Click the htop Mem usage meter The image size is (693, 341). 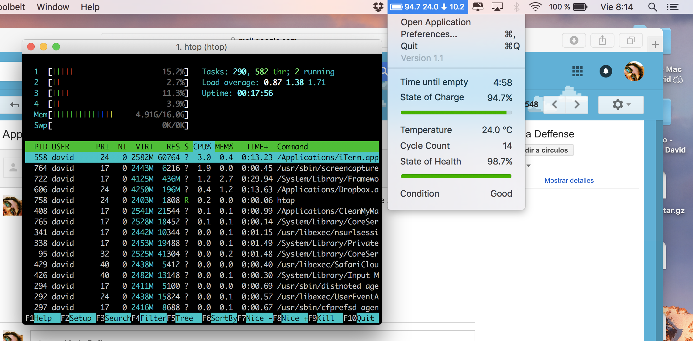(x=111, y=114)
